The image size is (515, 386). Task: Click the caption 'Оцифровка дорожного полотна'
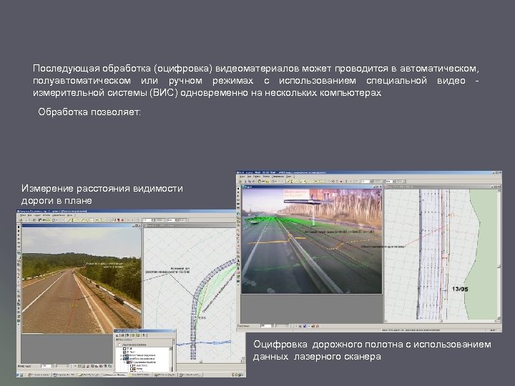click(372, 350)
